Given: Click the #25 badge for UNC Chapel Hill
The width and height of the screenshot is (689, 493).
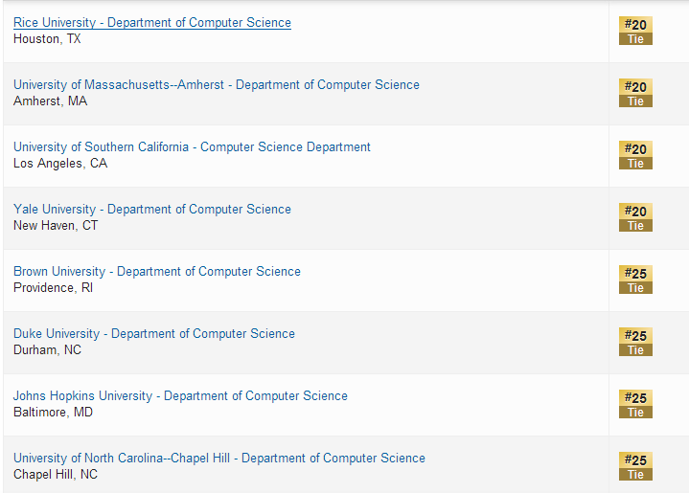Looking at the screenshot, I should click(635, 466).
